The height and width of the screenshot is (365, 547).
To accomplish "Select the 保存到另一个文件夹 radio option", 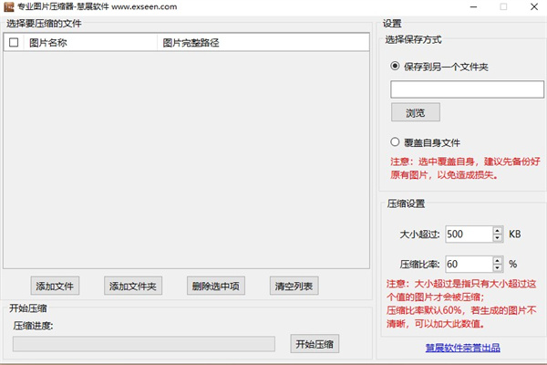I will click(x=395, y=66).
